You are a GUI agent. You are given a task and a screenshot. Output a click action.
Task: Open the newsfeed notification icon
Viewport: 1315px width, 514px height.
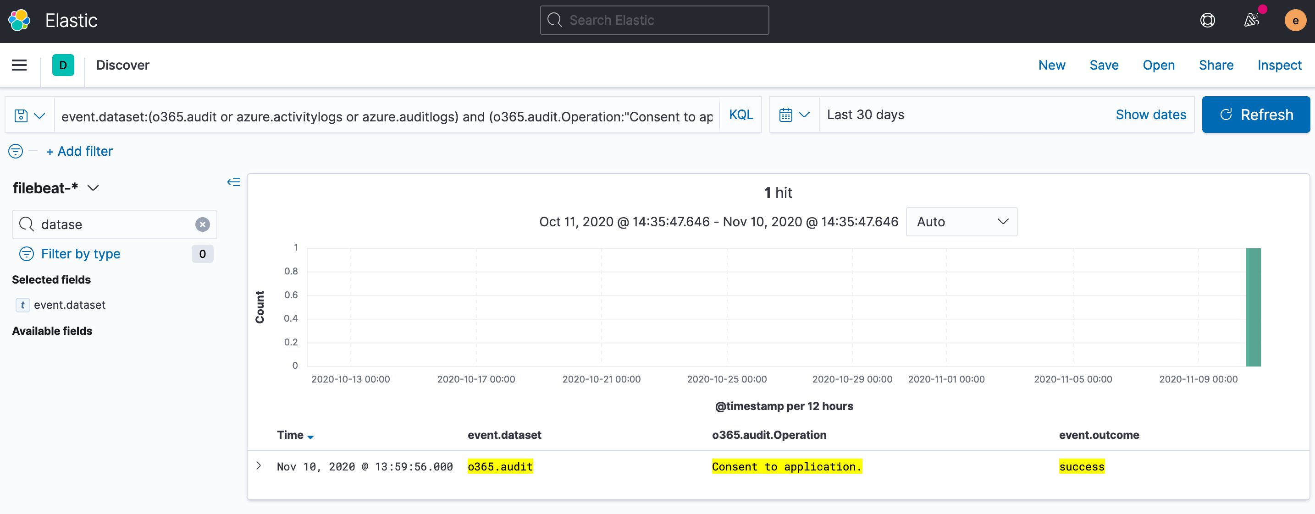[x=1252, y=20]
